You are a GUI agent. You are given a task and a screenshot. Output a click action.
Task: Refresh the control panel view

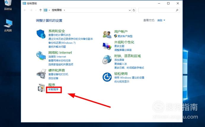point(134,10)
